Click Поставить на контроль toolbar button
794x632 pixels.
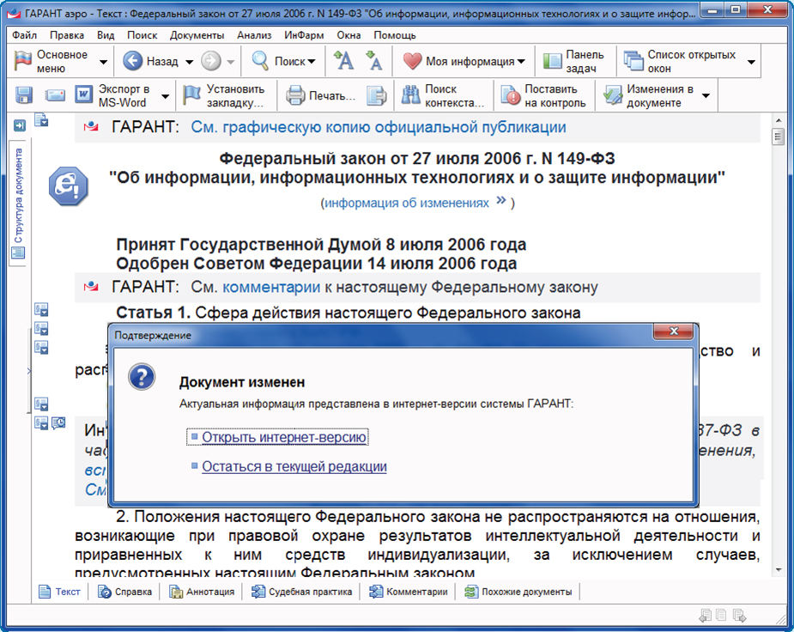click(545, 95)
